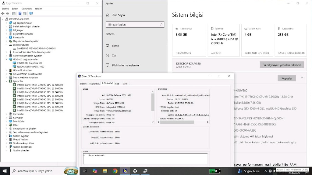This screenshot has height=175, width=312.
Task: Open Bildirimler ve eylemler settings page
Action: 126,65
